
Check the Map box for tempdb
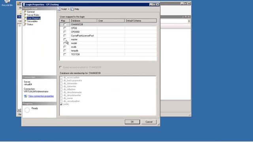65,51
